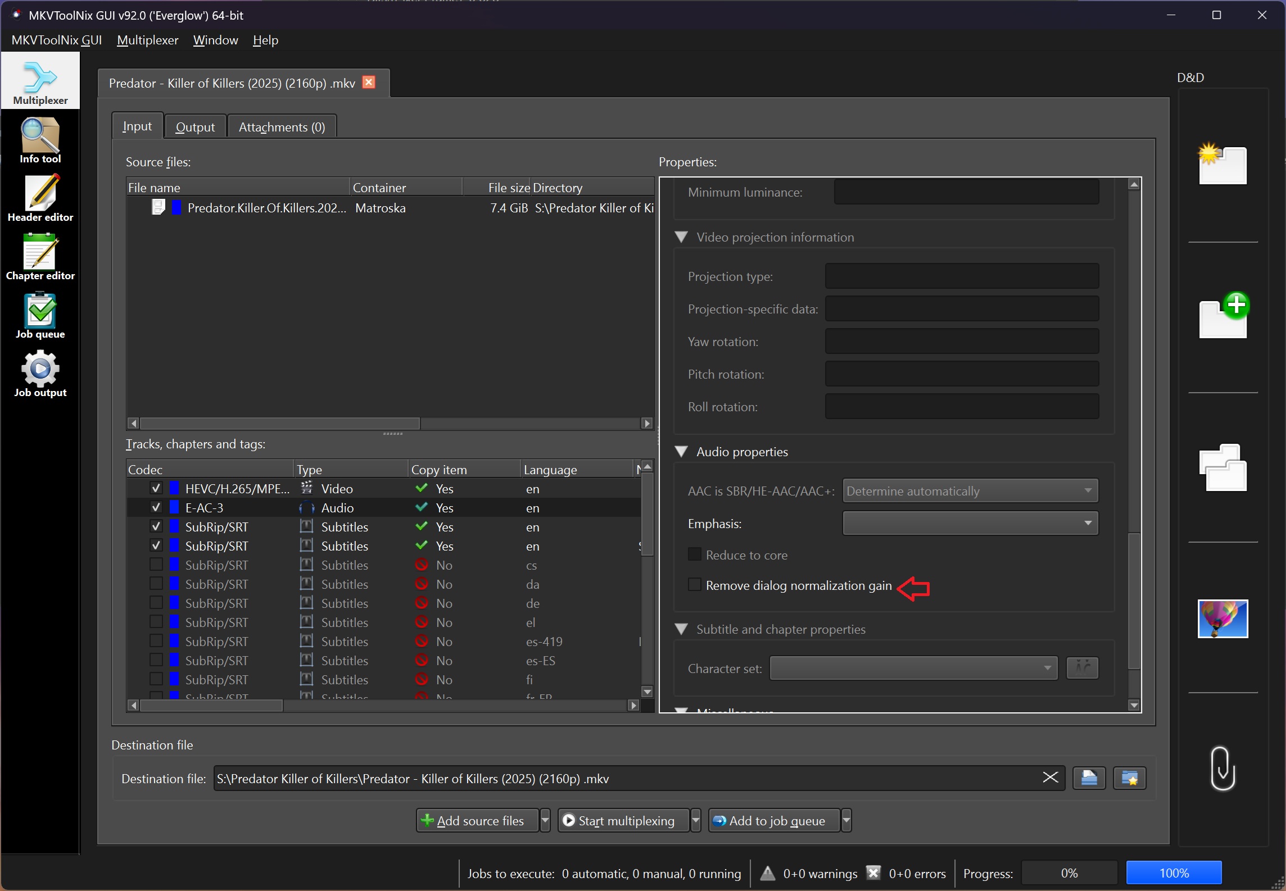Open the Job output view
Viewport: 1286px width, 891px height.
point(40,374)
